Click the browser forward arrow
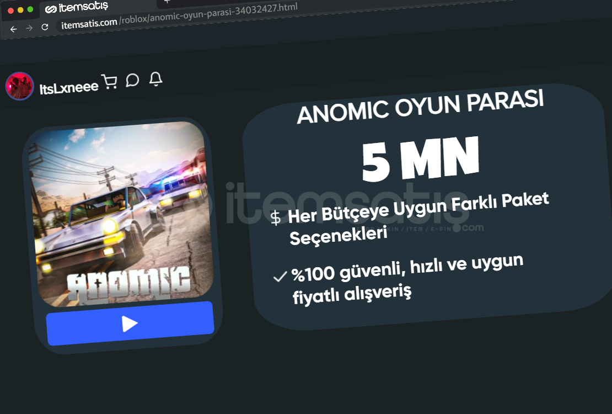 (x=29, y=28)
